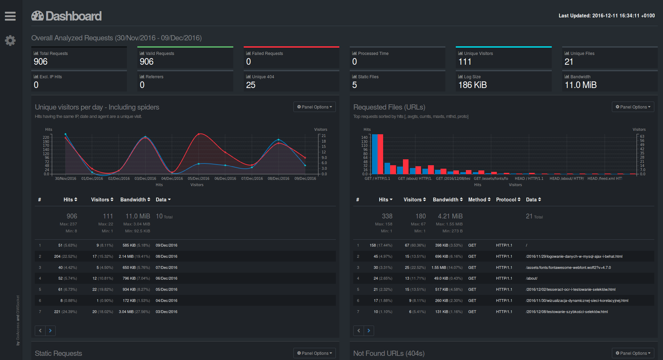Toggle Hits series in visitors chart legend
This screenshot has height=360, width=663.
point(159,185)
